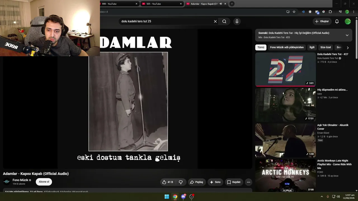Click the FCXO channel name
This screenshot has height=201, width=358.
pyautogui.click(x=320, y=172)
